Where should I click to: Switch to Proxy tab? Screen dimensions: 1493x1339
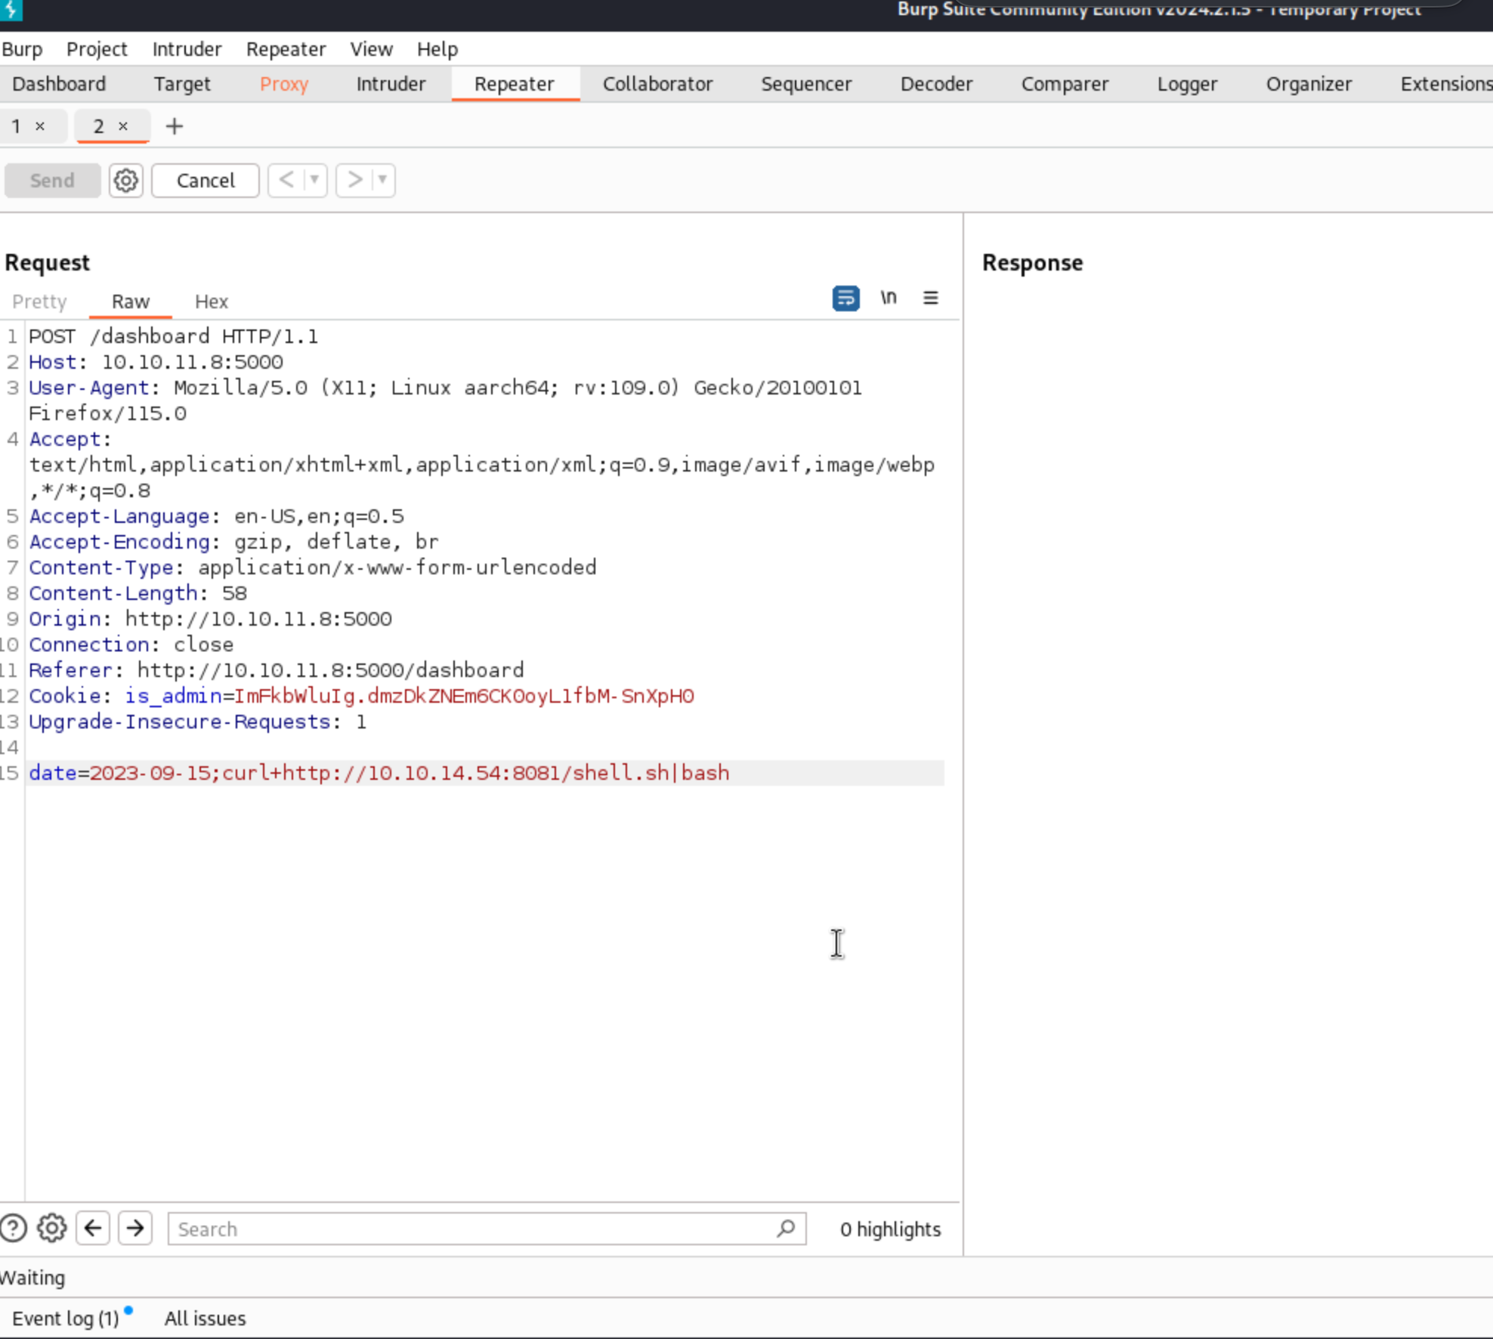tap(284, 84)
